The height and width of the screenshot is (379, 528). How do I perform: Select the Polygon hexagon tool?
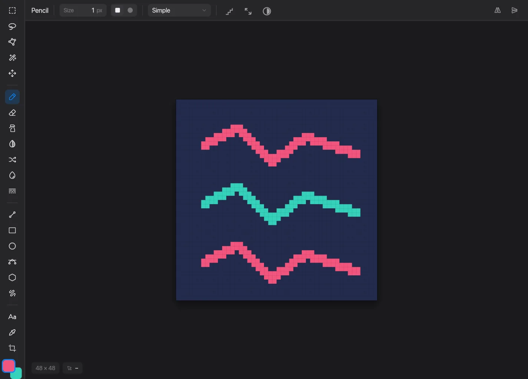[x=12, y=277]
